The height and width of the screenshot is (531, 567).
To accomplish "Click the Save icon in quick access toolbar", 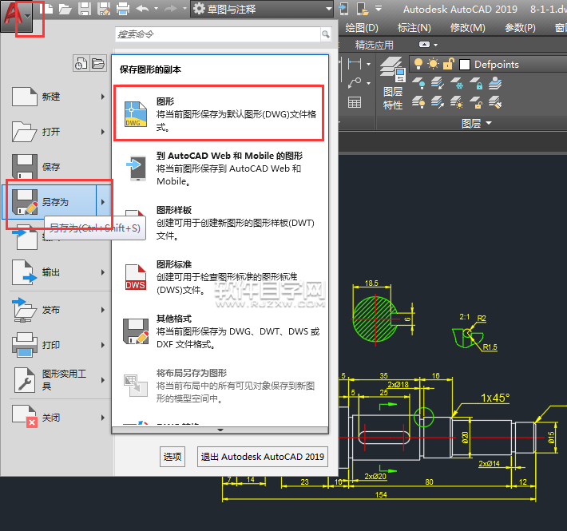I will (x=84, y=10).
